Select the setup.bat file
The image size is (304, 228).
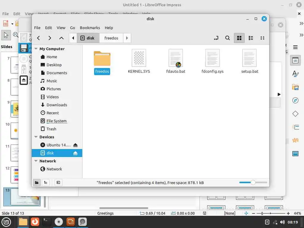(x=249, y=61)
